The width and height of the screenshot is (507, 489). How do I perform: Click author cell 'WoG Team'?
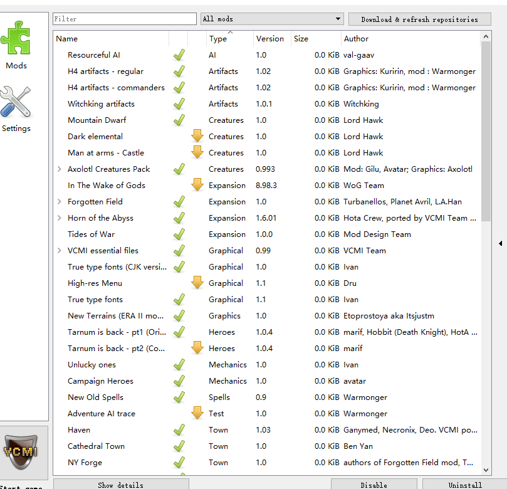pos(363,186)
